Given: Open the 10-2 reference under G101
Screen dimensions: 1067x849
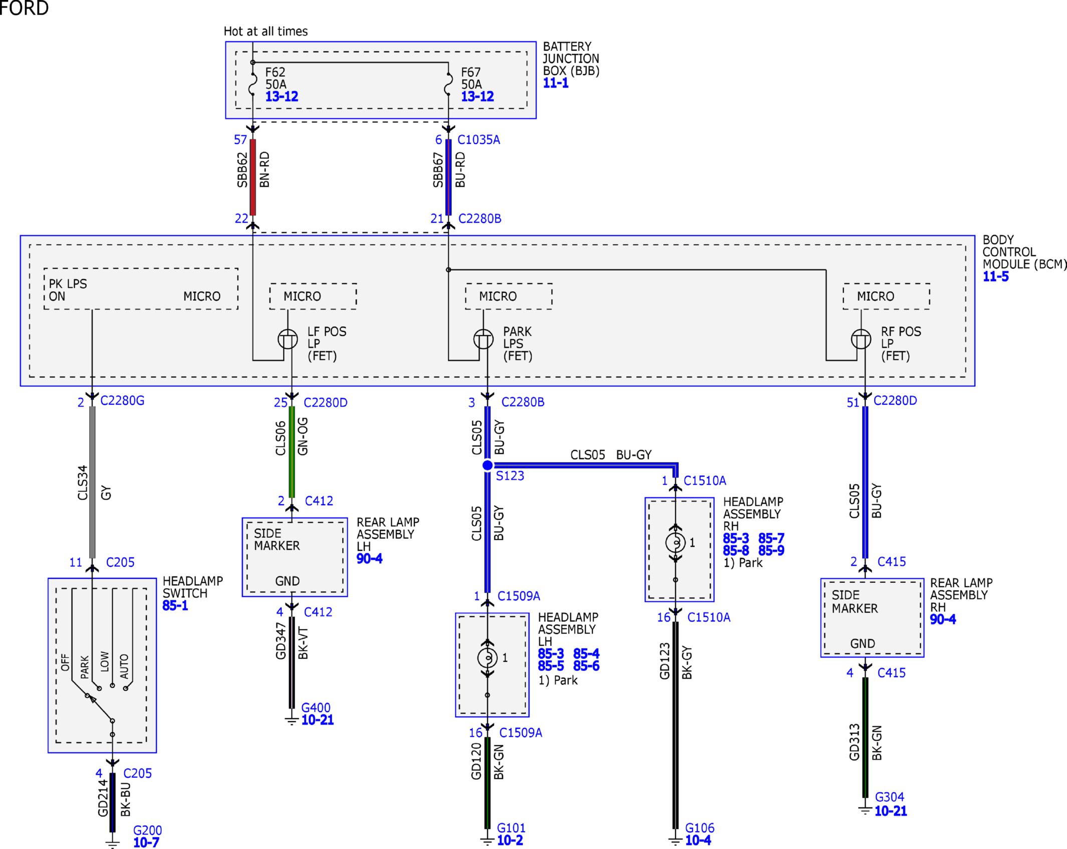Looking at the screenshot, I should [x=510, y=840].
